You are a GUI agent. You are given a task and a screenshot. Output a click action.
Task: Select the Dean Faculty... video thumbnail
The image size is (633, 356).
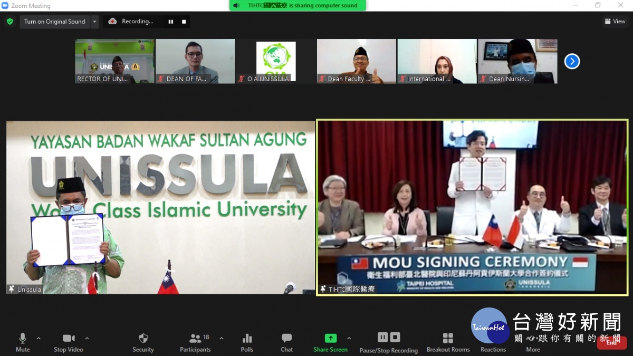pos(357,61)
